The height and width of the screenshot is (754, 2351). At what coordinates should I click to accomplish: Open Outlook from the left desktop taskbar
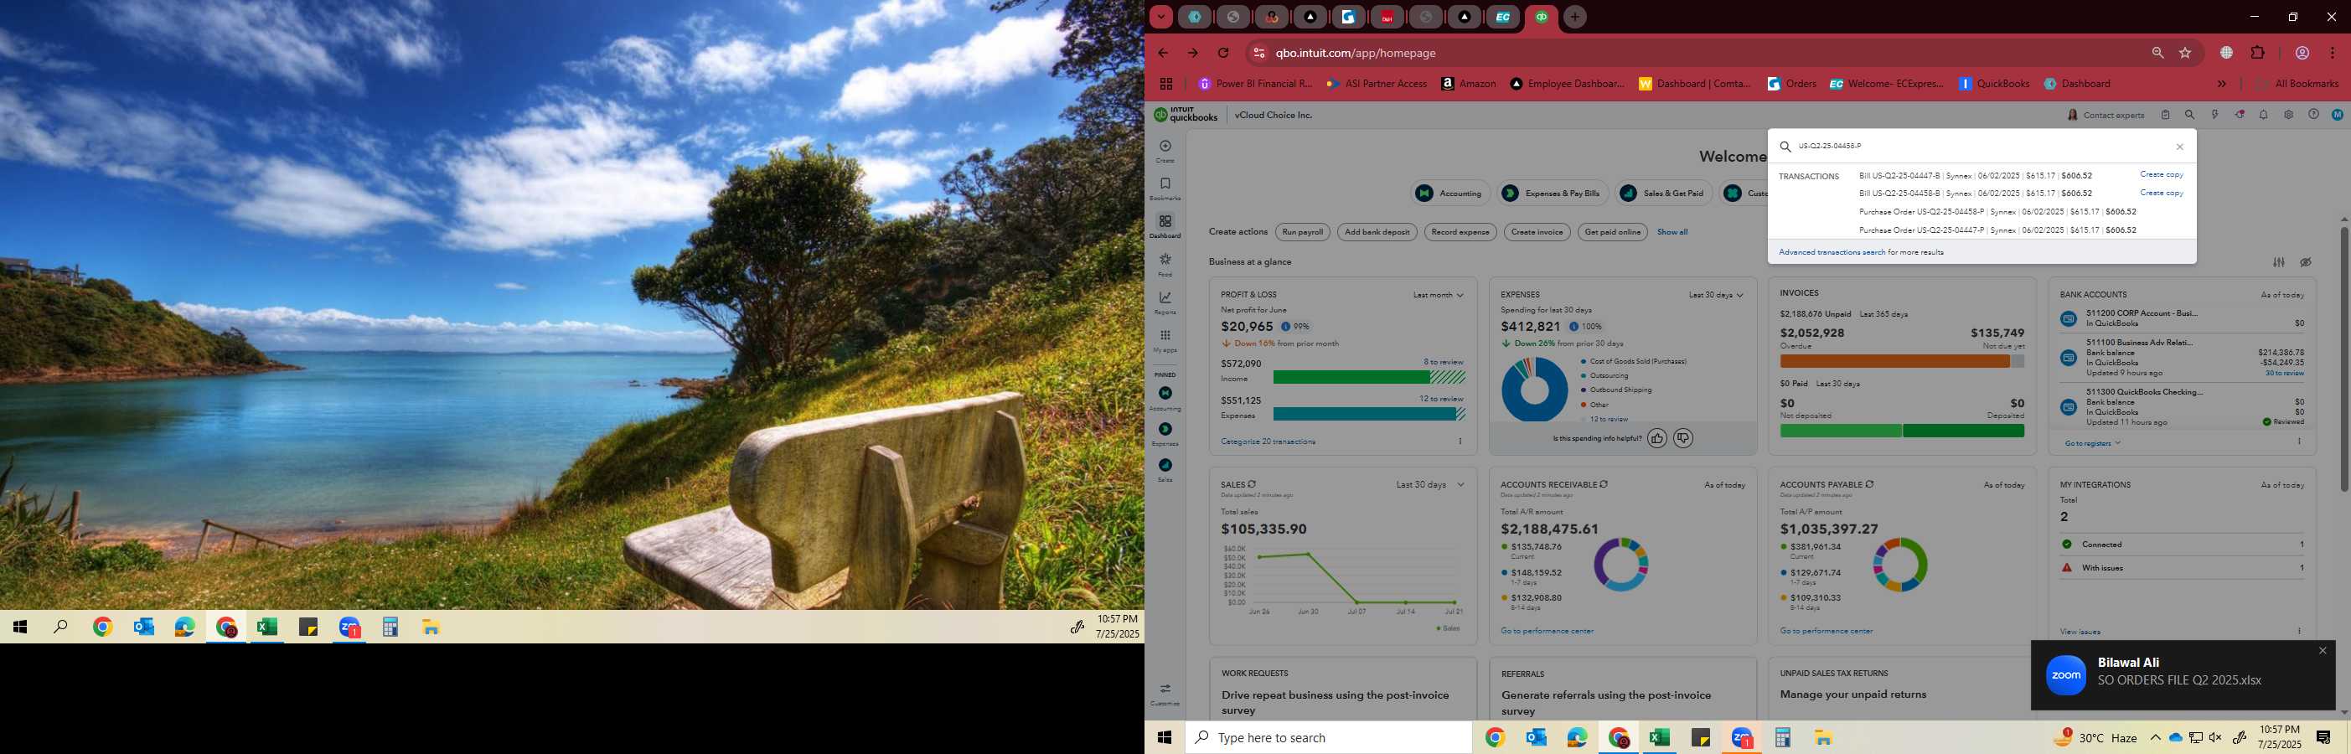[x=143, y=627]
